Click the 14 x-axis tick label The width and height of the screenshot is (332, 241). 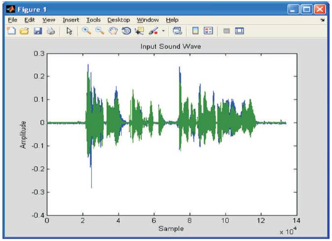(x=297, y=220)
